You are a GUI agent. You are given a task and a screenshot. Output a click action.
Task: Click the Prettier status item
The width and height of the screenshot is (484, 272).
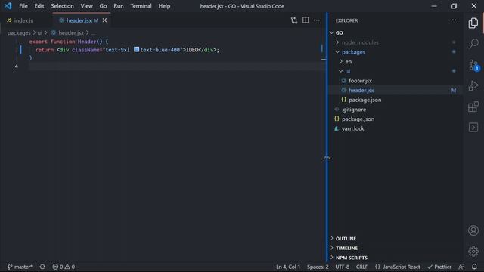pos(439,267)
